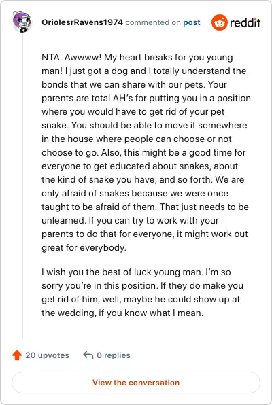
Task: Click the "0 replies" label
Action: tap(114, 355)
